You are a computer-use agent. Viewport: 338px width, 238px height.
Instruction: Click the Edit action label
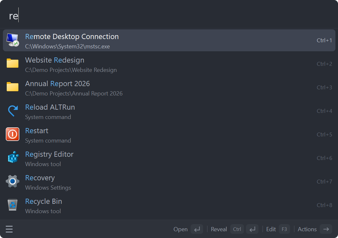[x=271, y=229]
